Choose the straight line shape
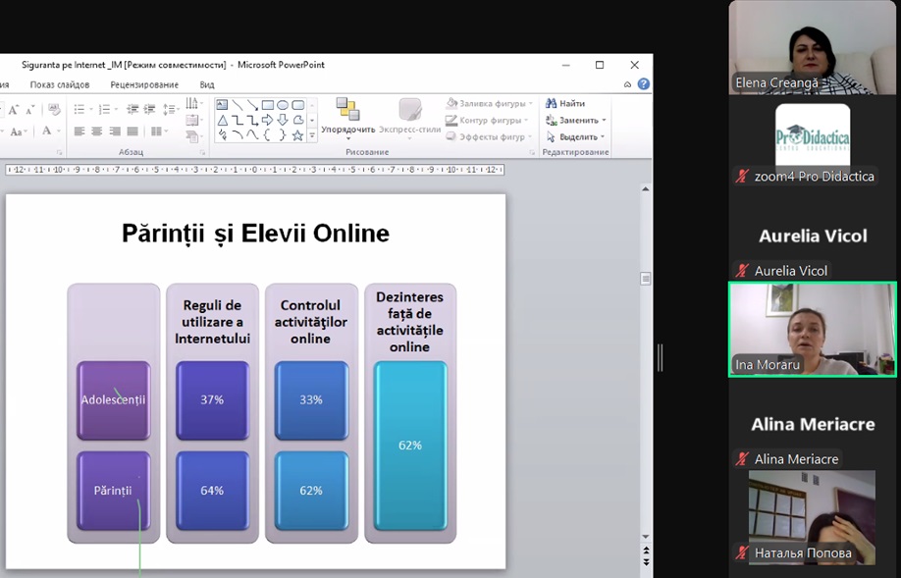Viewport: 901px width, 578px height. pos(238,105)
